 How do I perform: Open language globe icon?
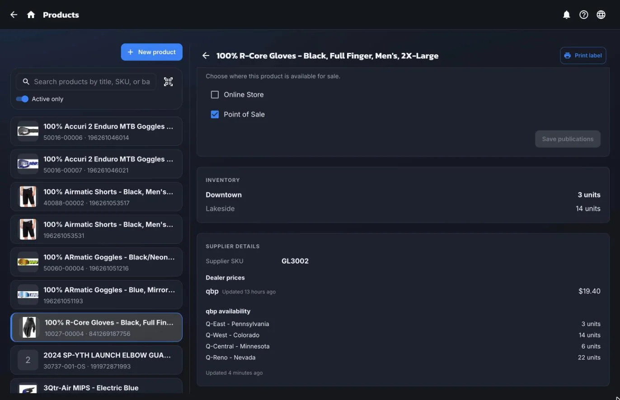click(601, 15)
